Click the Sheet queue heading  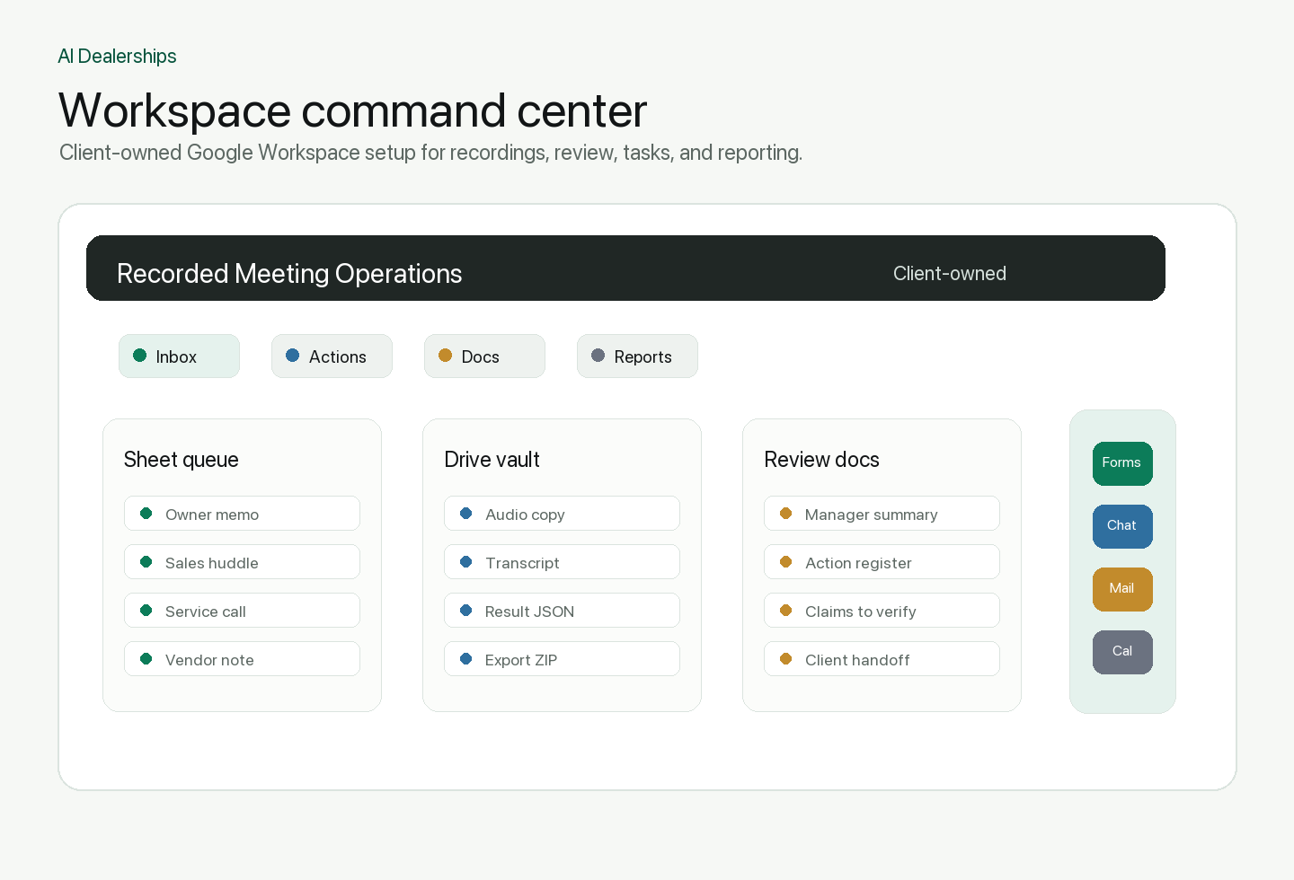pos(182,460)
